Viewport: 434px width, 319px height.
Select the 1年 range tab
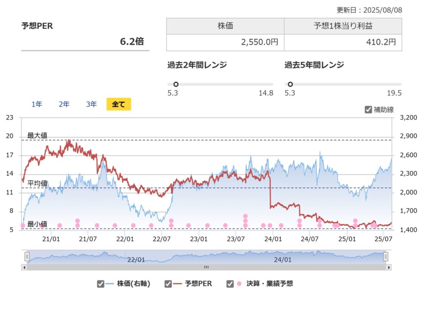37,104
